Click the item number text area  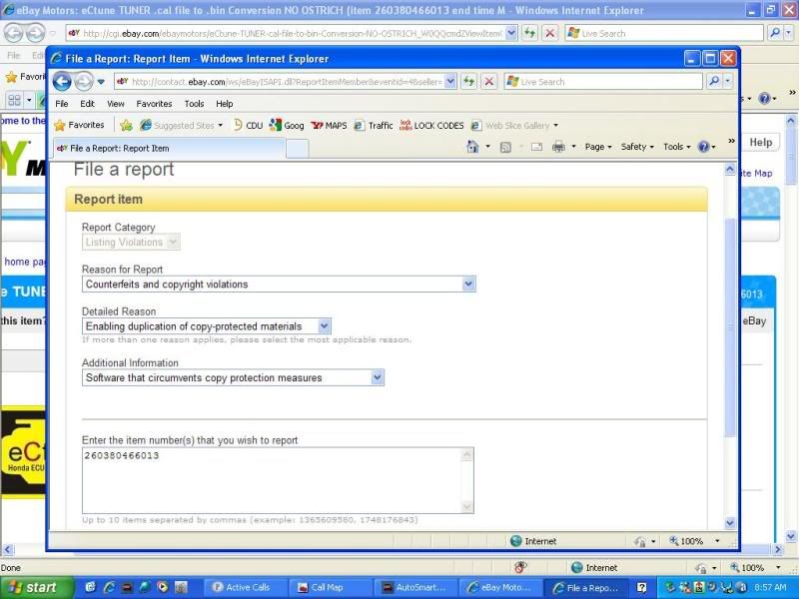tap(278, 480)
